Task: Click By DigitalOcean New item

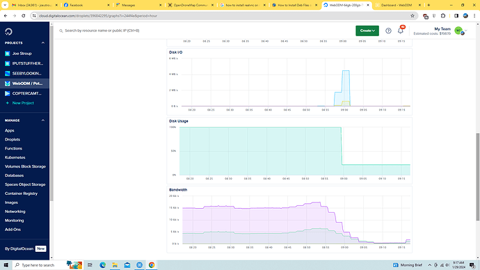Action: [25, 248]
